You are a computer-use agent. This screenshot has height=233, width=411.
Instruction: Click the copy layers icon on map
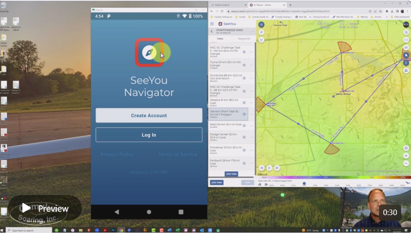point(406,32)
